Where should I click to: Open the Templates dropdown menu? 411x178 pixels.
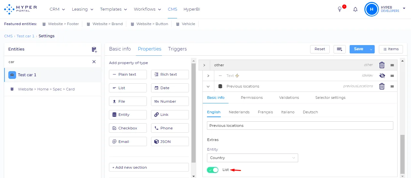(x=113, y=9)
